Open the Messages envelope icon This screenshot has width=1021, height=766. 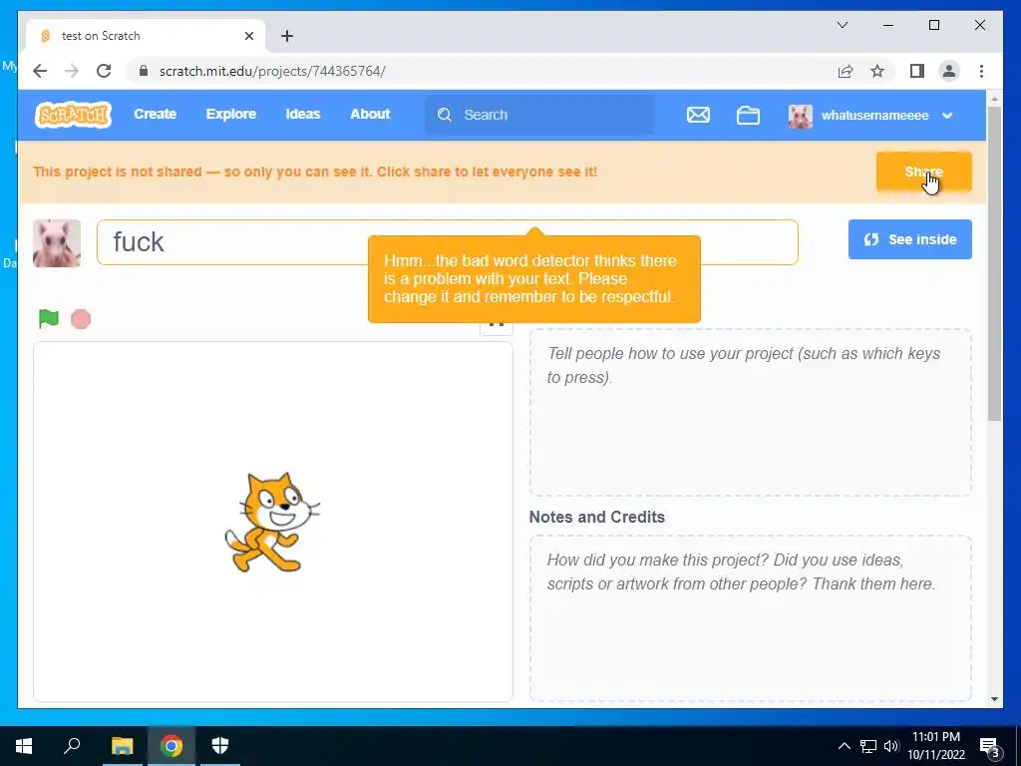(698, 116)
